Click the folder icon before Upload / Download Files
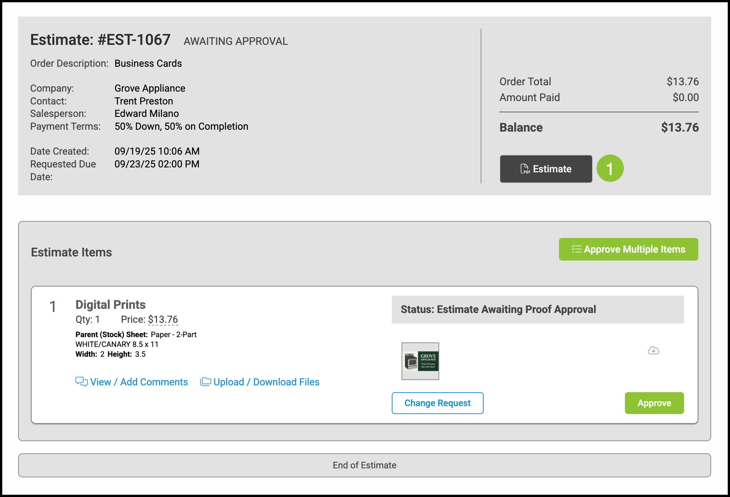The height and width of the screenshot is (497, 730). 205,382
